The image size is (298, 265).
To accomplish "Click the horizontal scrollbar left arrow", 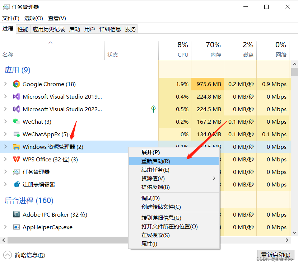I will point(4,240).
